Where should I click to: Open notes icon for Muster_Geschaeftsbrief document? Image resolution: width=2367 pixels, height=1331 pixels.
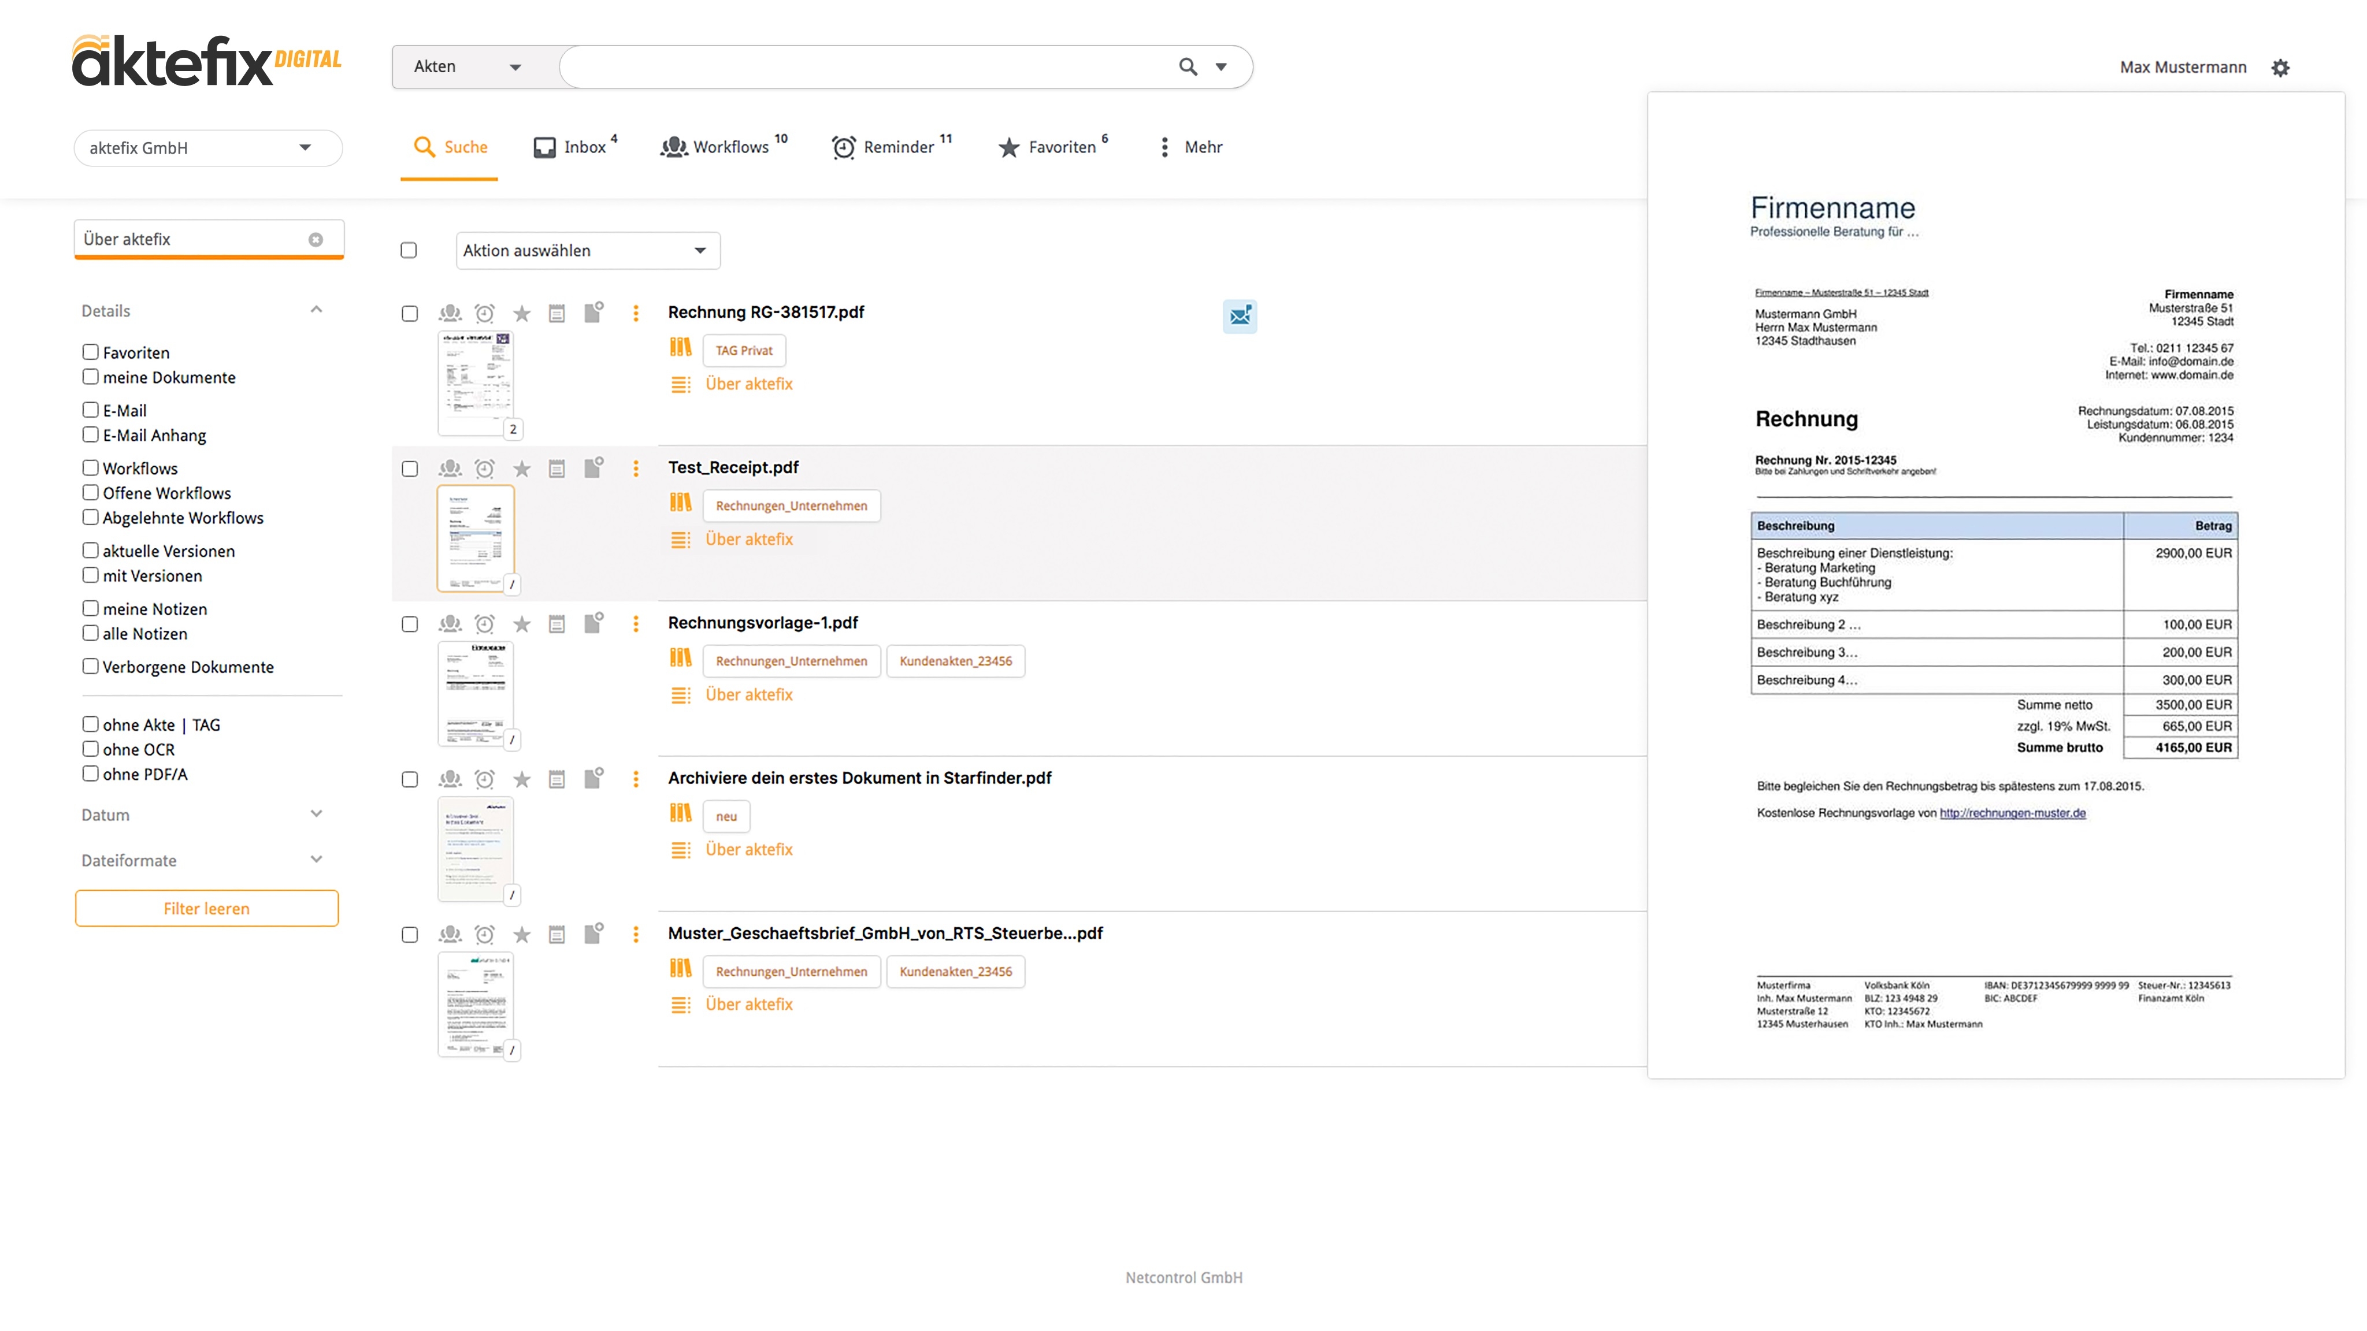tap(557, 934)
